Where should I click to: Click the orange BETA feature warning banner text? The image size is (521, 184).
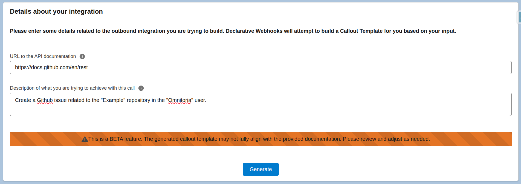pos(208,139)
